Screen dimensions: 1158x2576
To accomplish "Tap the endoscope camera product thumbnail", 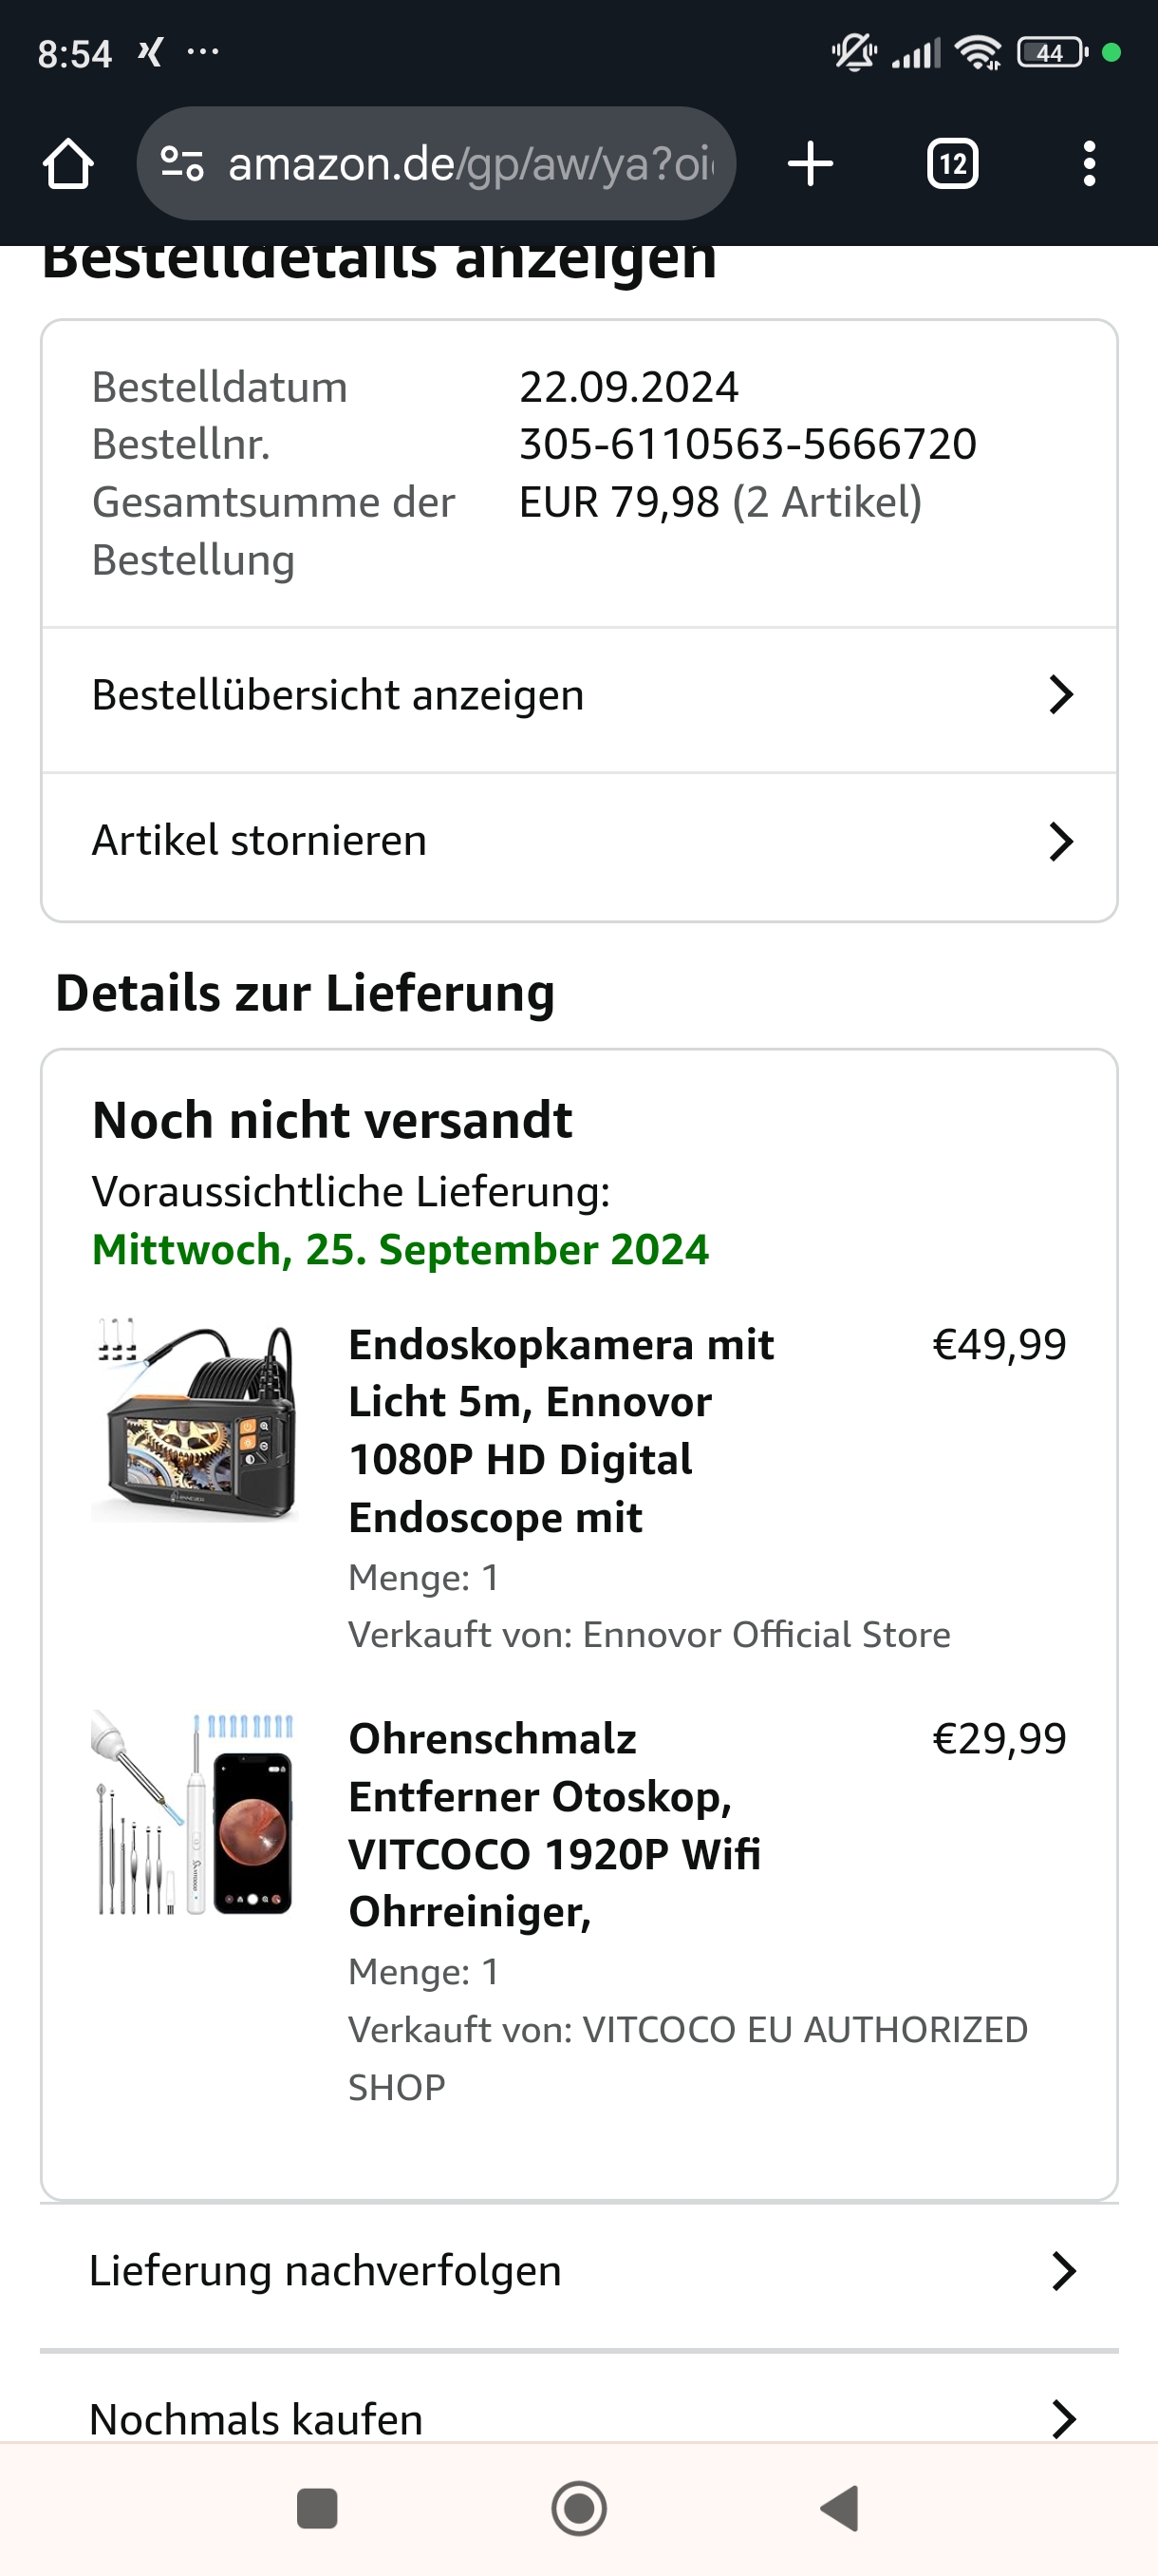I will tap(195, 1420).
